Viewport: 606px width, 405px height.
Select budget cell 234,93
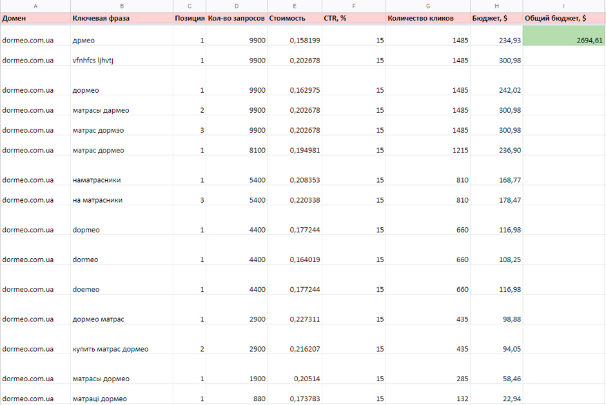point(496,35)
